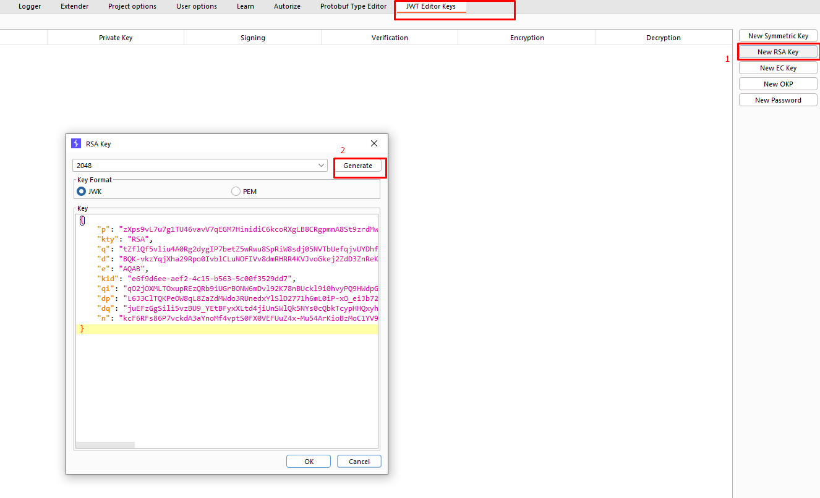
Task: Select the JWK key format
Action: point(81,192)
